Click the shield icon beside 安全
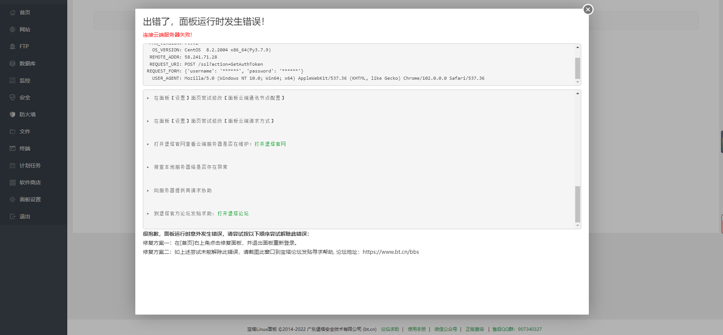This screenshot has height=335, width=723. tap(12, 97)
